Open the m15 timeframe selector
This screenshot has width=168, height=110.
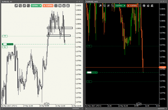pyautogui.click(x=112, y=6)
